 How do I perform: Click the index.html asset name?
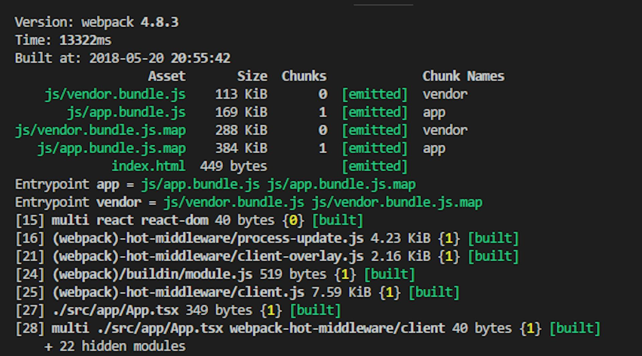click(148, 166)
